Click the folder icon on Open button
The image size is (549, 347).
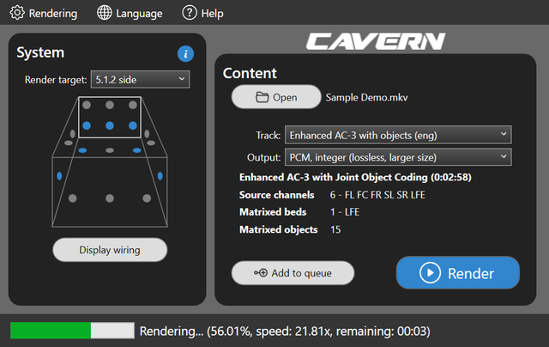click(262, 97)
